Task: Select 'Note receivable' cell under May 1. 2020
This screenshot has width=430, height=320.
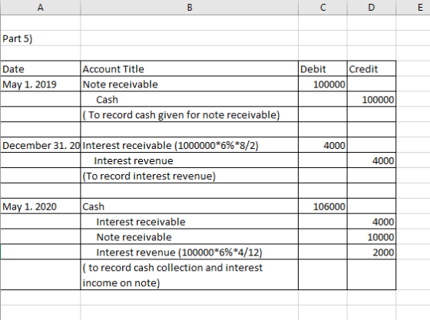Action: pyautogui.click(x=189, y=237)
